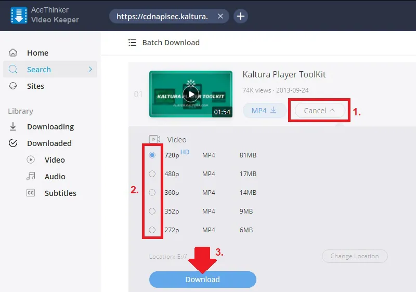Select the 352p radio button

coord(152,211)
